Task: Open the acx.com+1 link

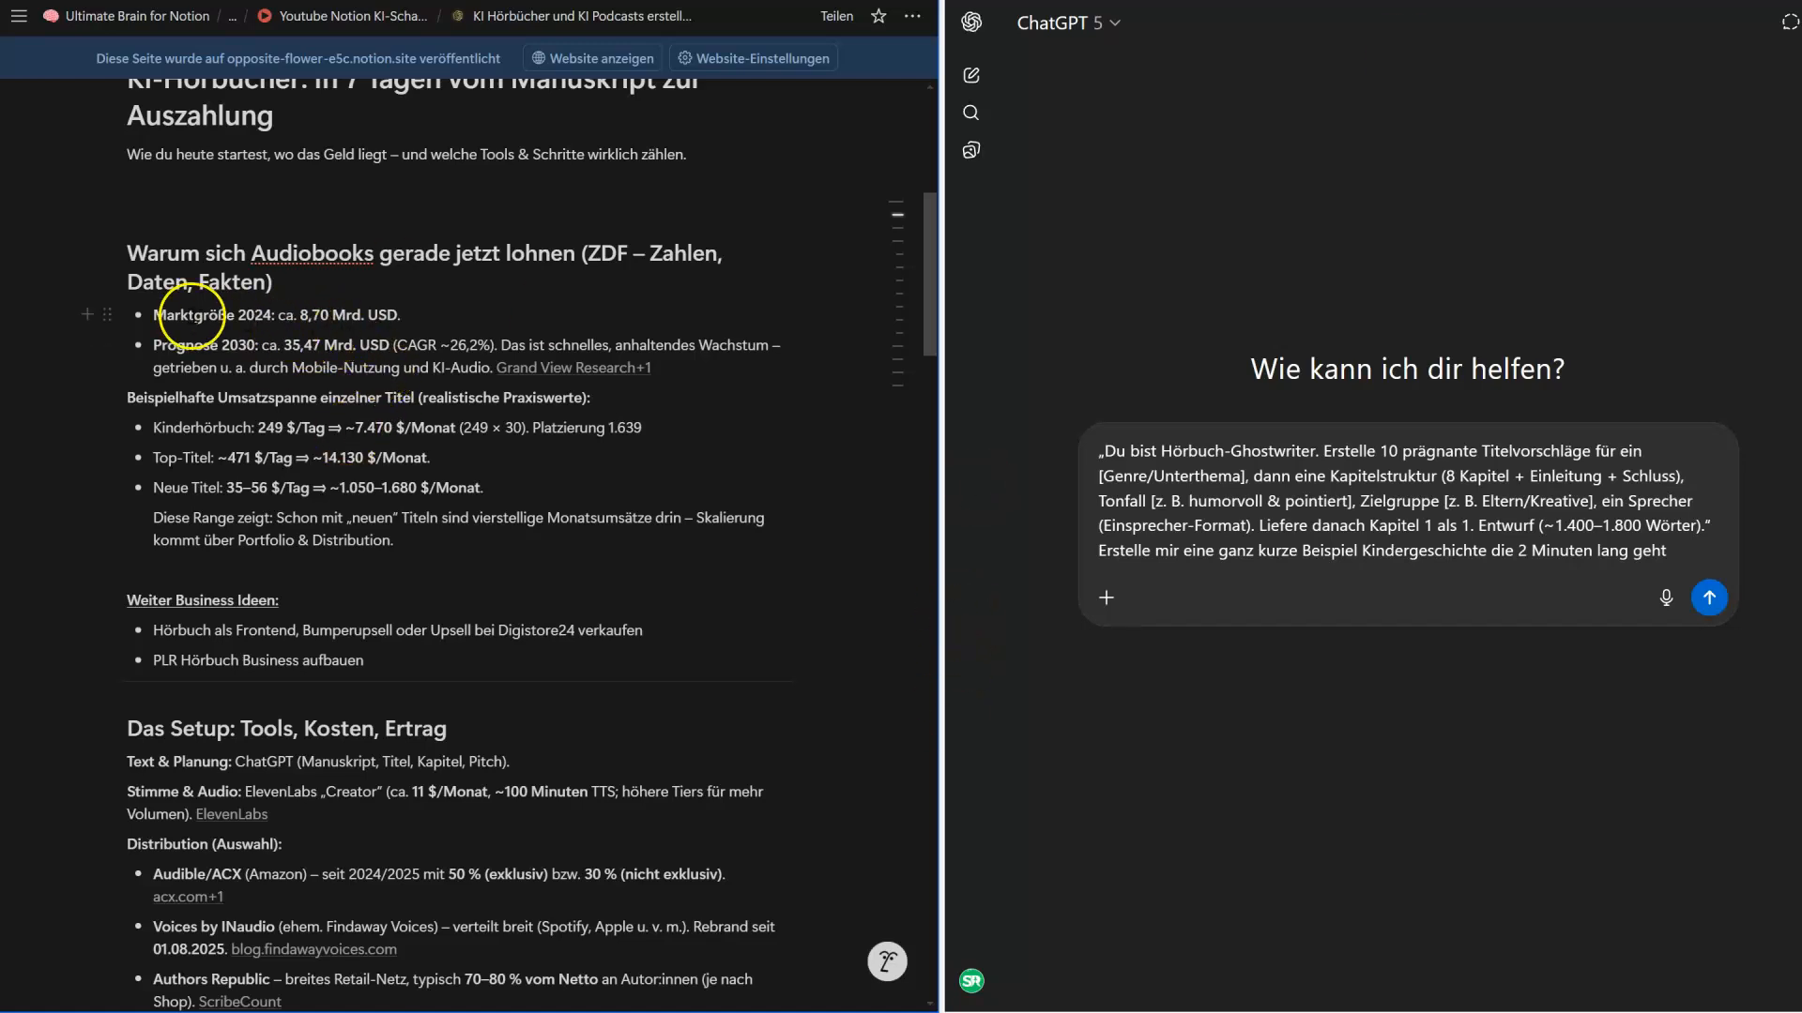Action: coord(188,897)
